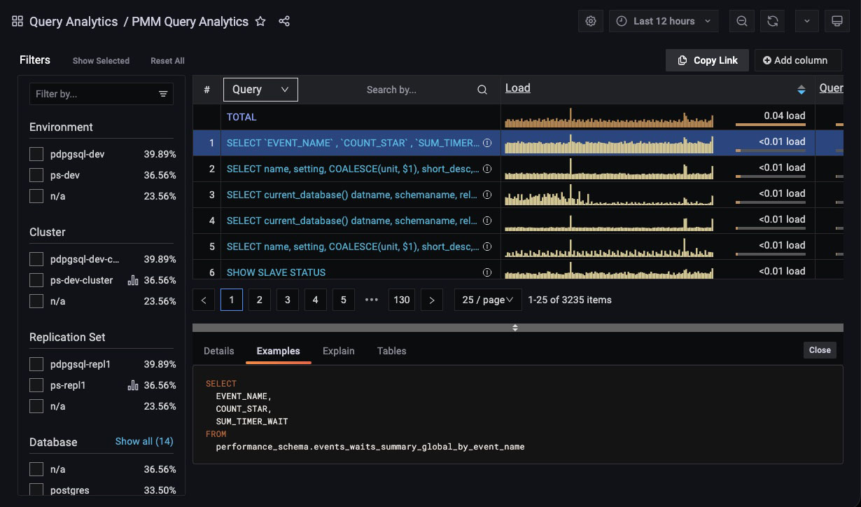Star the PMM Query Analytics dashboard
This screenshot has height=507, width=861.
pos(260,22)
